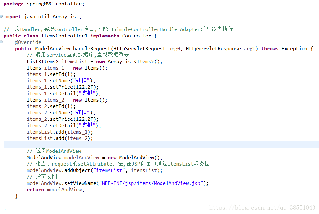Viewport: 319px width, 214px height.
Task: Click the ModelAndView return type
Action: 53,48
